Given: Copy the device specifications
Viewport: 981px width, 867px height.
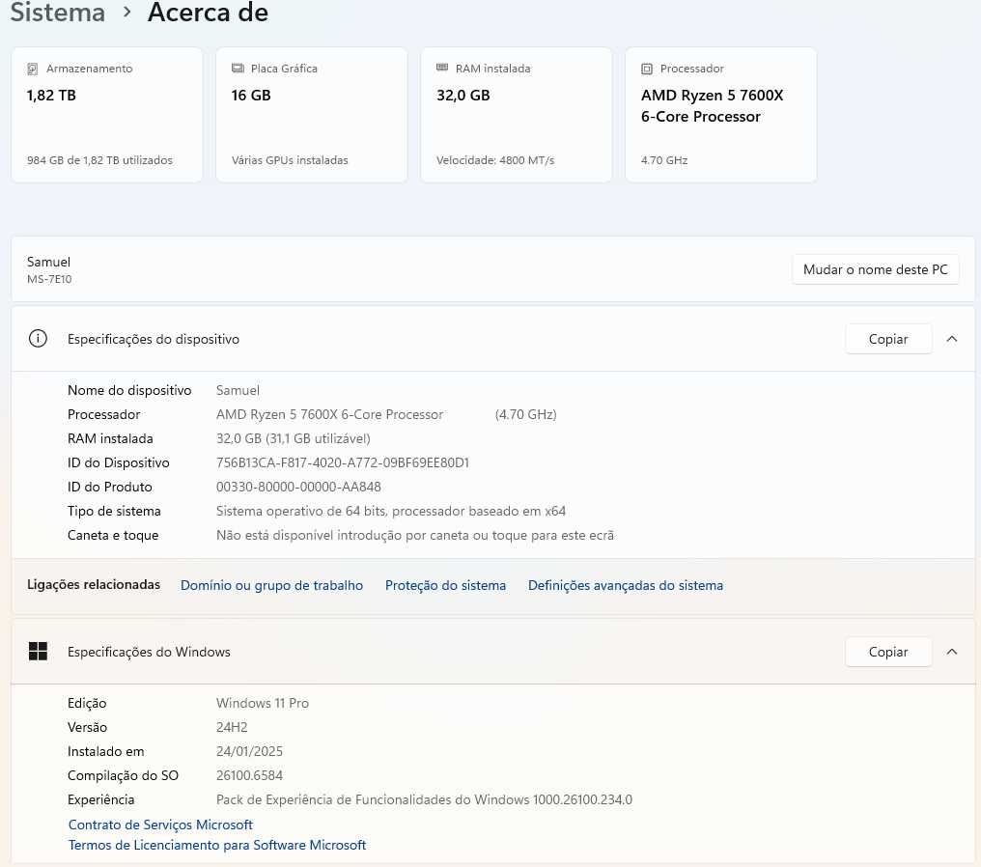Looking at the screenshot, I should tap(887, 339).
